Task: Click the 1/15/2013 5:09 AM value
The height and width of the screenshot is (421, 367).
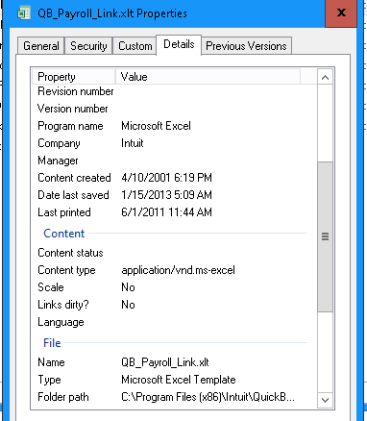Action: tap(166, 195)
